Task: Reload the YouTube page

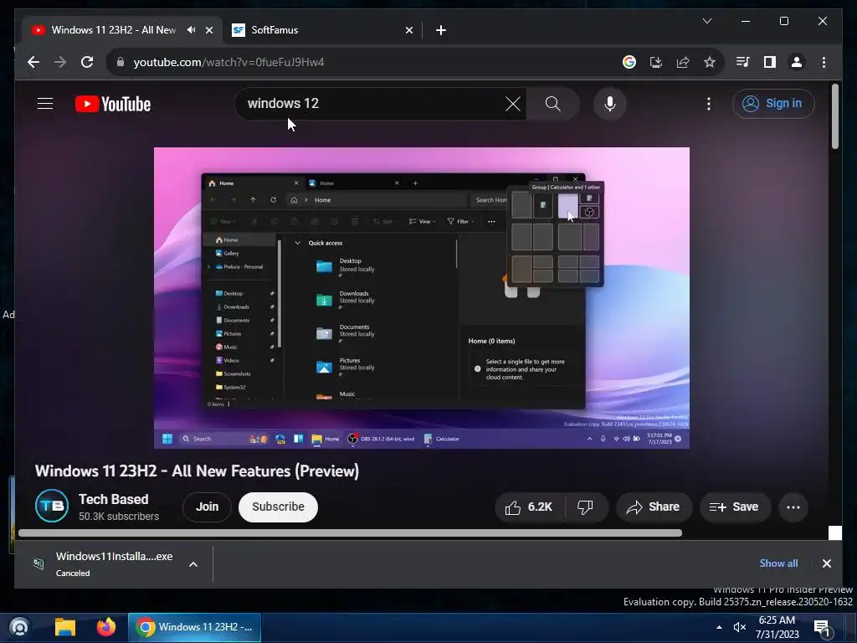Action: click(87, 62)
